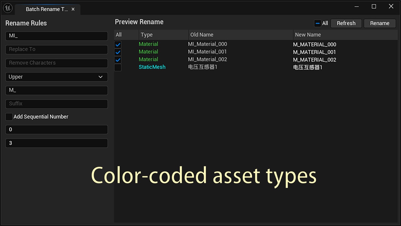Close the Batch Rename Tool tab
Viewport: 401px width, 226px height.
(73, 9)
